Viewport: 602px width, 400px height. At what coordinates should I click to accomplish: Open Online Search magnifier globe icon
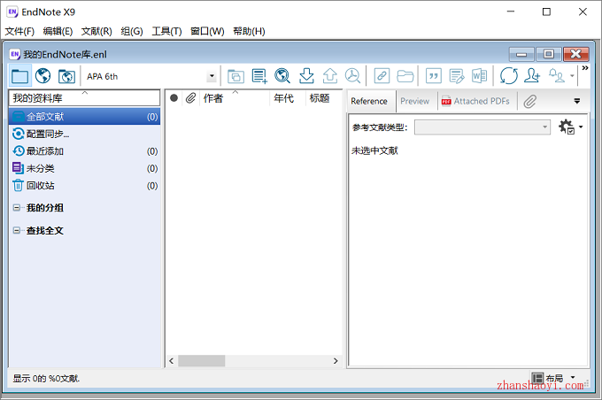pos(282,76)
